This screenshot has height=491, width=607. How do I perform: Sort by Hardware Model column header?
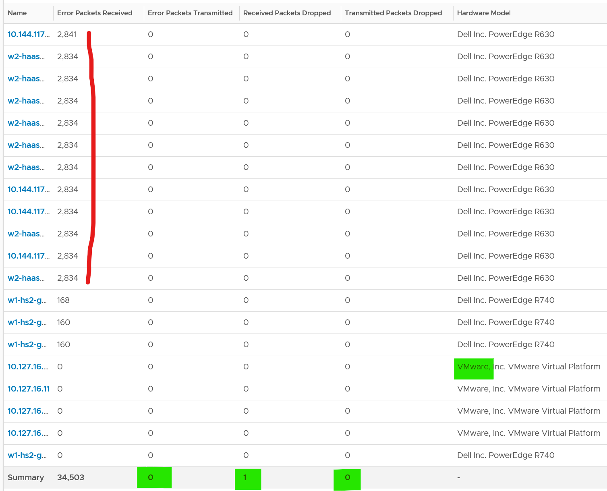pyautogui.click(x=484, y=13)
